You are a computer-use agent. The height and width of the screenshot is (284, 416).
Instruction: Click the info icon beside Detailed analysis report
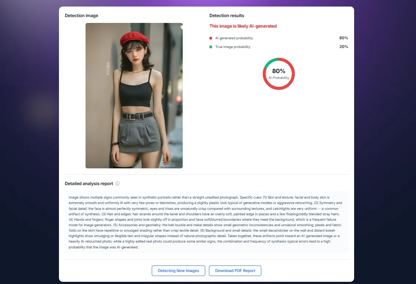point(117,184)
